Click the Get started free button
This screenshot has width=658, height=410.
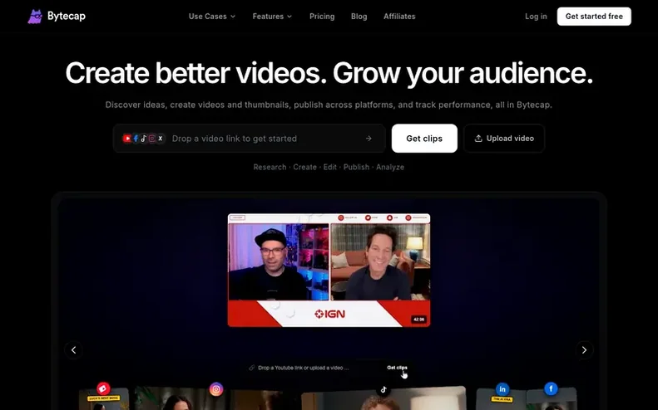pyautogui.click(x=594, y=17)
